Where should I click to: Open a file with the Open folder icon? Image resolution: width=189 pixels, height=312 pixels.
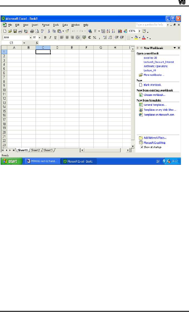pyautogui.click(x=10, y=31)
